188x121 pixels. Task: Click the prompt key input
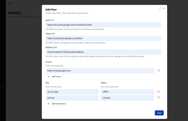click(72, 98)
